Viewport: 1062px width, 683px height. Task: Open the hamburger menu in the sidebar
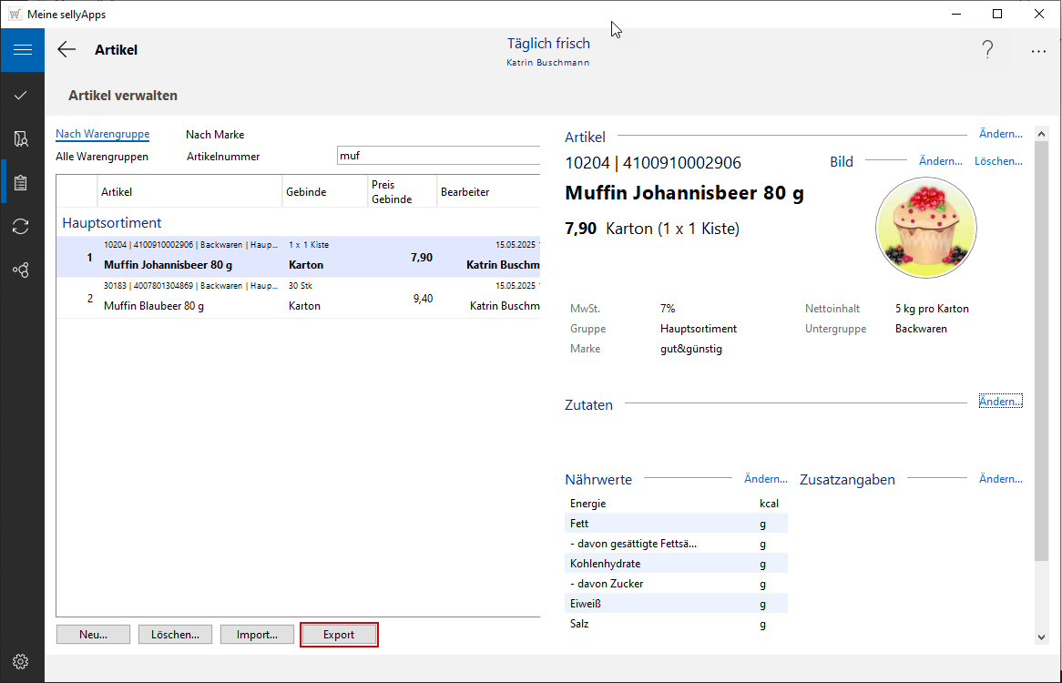pyautogui.click(x=22, y=50)
